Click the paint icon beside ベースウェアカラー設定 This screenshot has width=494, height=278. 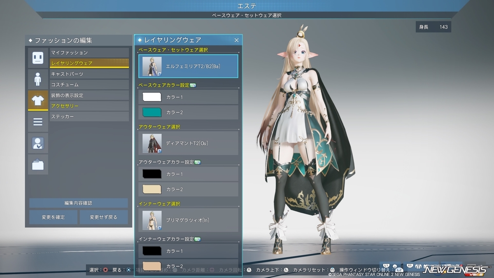193,85
